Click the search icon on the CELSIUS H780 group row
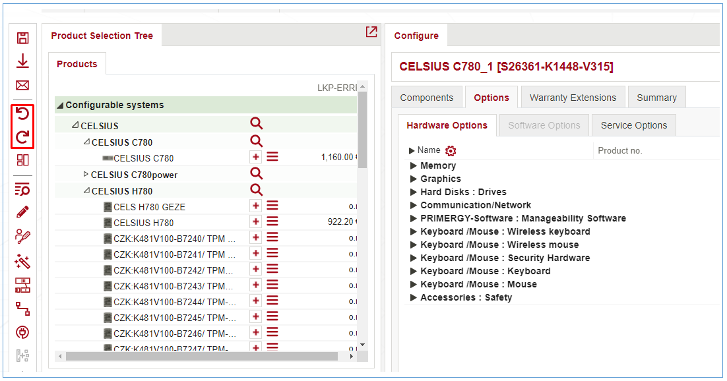 click(x=257, y=190)
